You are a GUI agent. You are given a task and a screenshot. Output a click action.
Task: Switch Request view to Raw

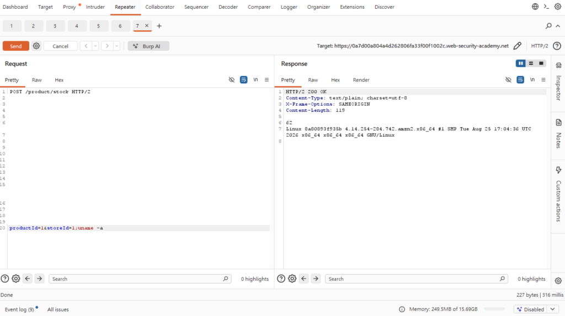tap(37, 80)
